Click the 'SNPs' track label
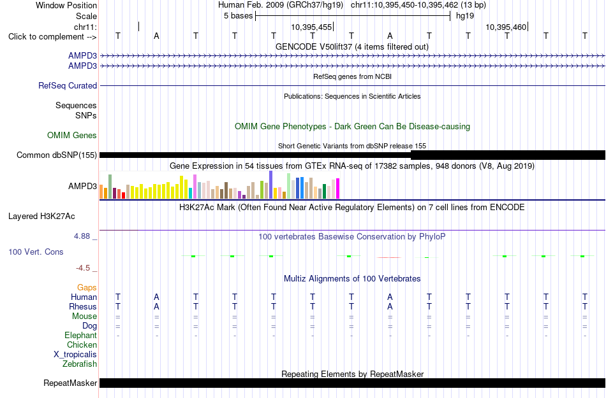This screenshot has width=606, height=398. (86, 115)
